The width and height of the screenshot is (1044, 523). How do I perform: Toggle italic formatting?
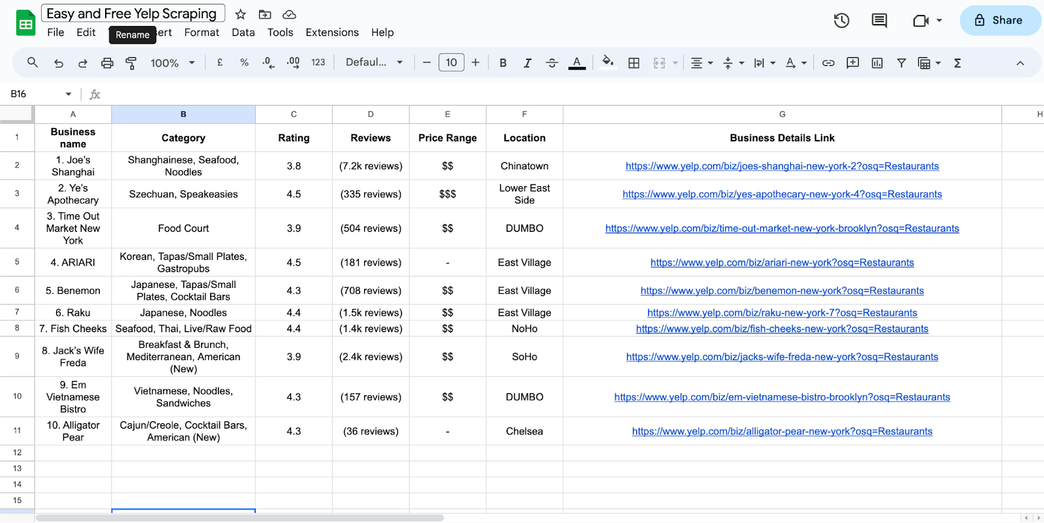[x=527, y=63]
